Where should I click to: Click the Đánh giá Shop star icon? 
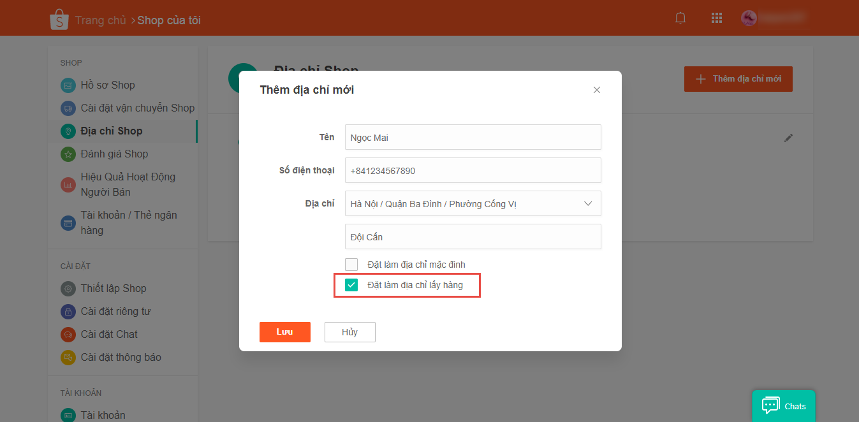point(68,154)
